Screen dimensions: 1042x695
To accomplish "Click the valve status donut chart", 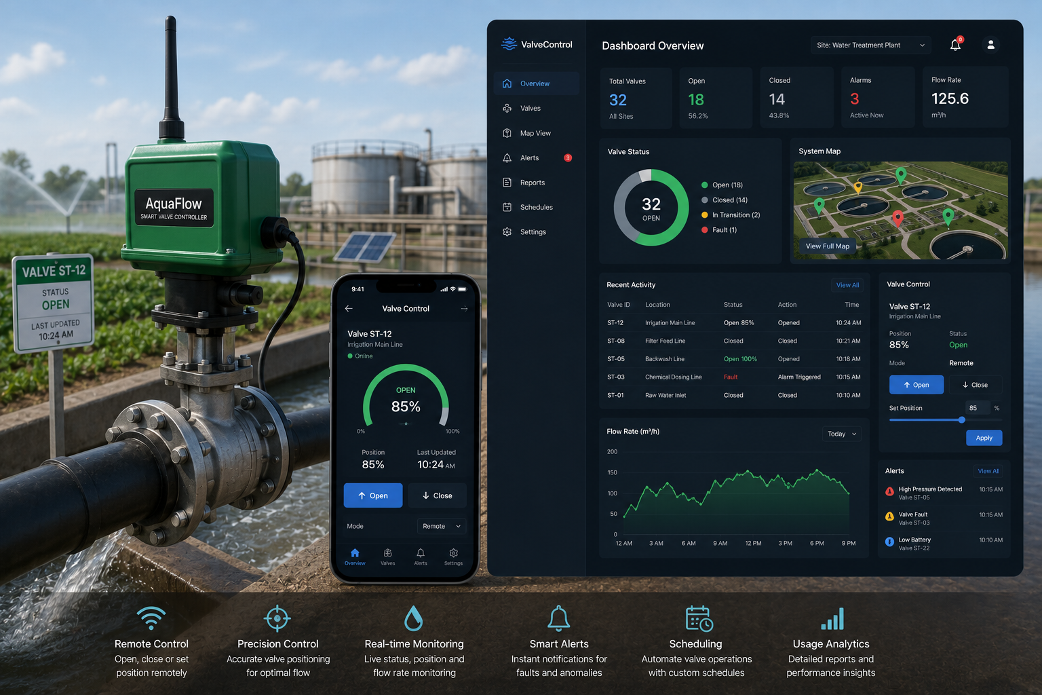I will click(x=651, y=208).
